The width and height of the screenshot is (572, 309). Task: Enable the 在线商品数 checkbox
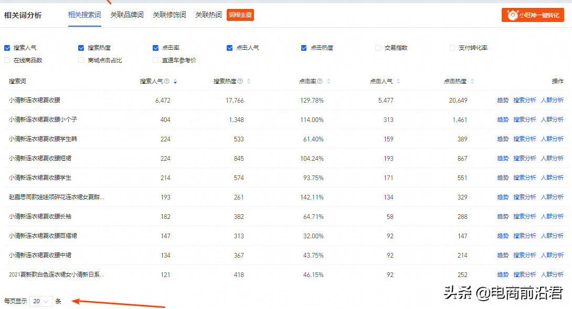(7, 60)
